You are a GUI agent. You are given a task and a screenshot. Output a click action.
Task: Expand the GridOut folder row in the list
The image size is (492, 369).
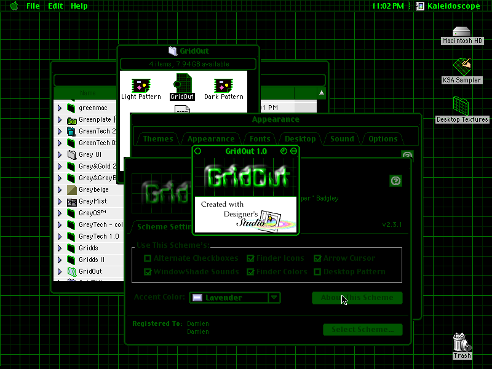pyautogui.click(x=60, y=271)
